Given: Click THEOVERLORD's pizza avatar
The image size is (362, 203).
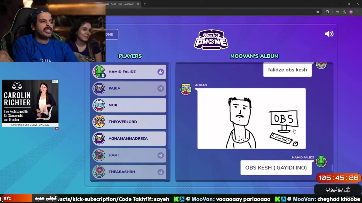Looking at the screenshot, I should tap(99, 122).
